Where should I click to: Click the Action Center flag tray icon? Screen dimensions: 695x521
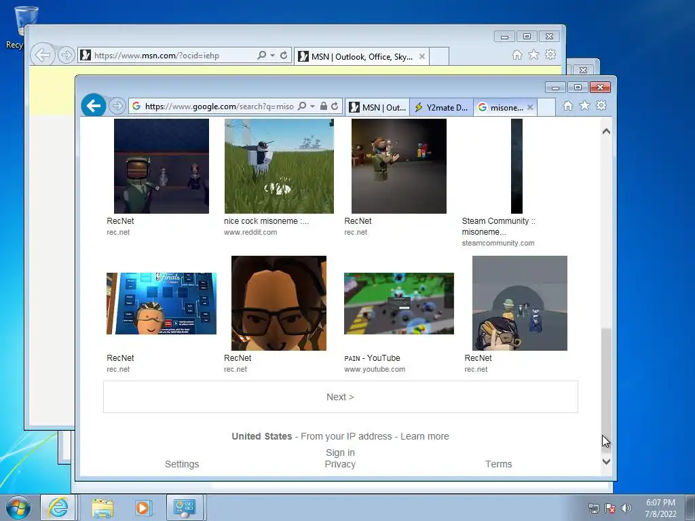[610, 508]
